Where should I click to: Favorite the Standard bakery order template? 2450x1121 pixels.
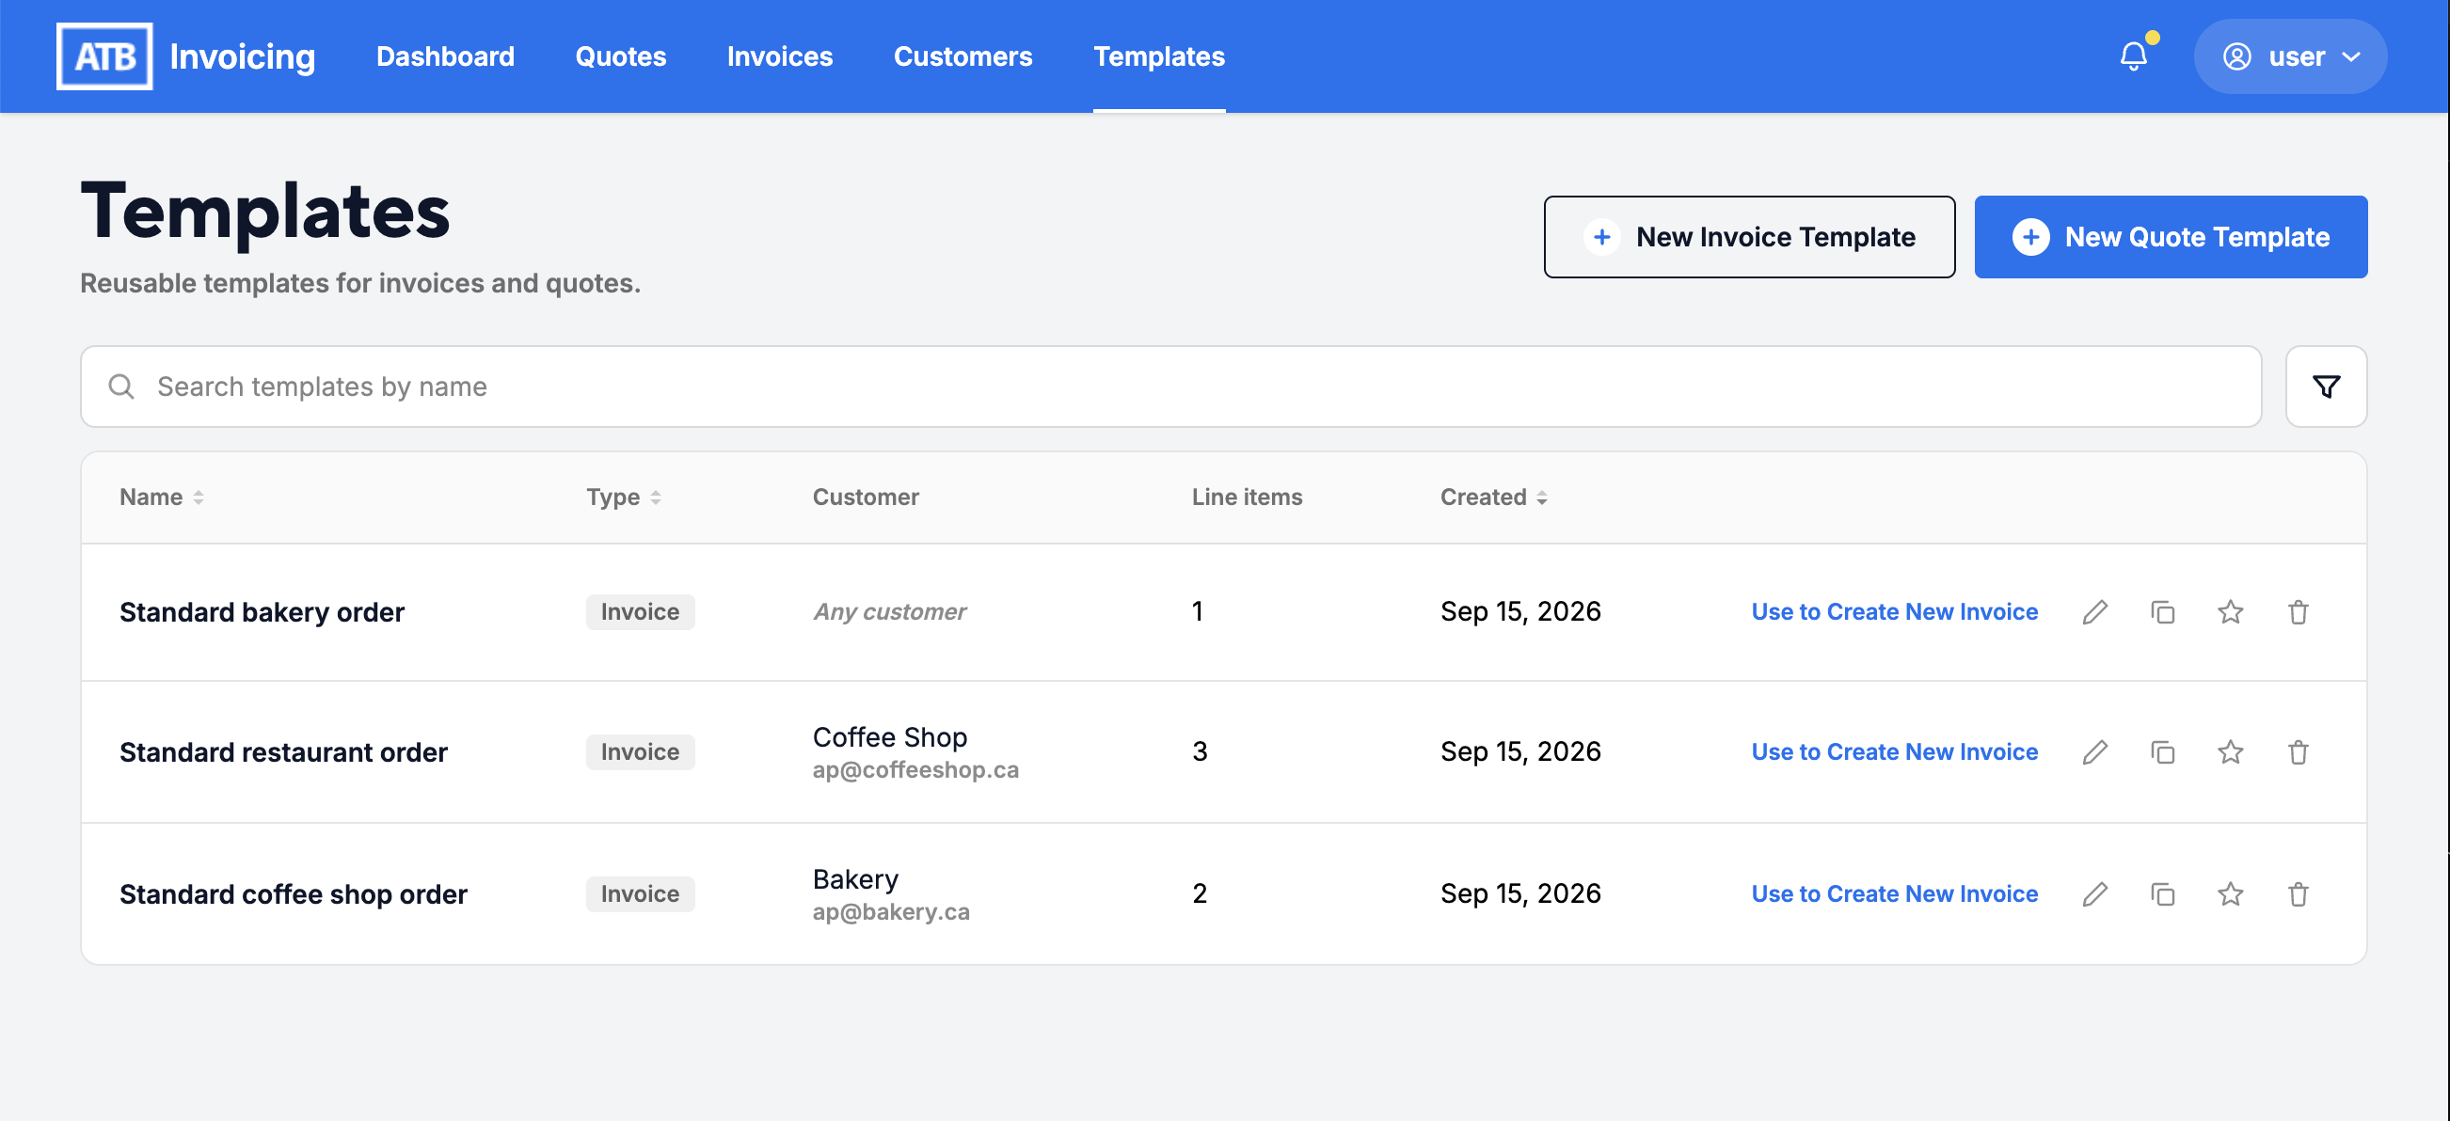pyautogui.click(x=2230, y=611)
